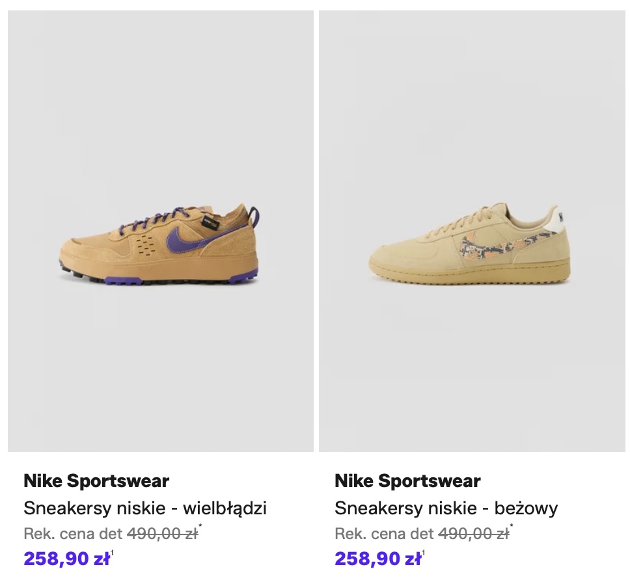
Task: Open "Sneakersy niskie - beżowy" product title
Action: [446, 508]
